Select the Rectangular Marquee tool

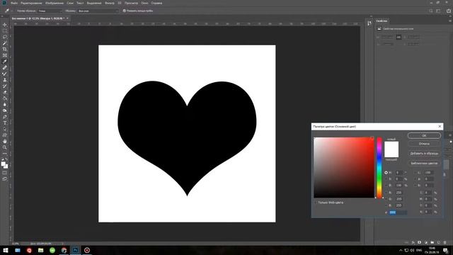coord(5,30)
